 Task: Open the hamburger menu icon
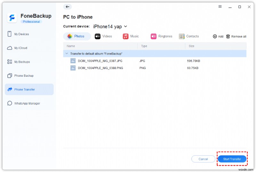point(220,6)
